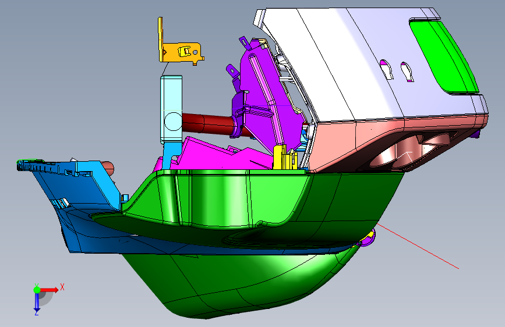Select the yellow connector clip

pyautogui.click(x=284, y=157)
